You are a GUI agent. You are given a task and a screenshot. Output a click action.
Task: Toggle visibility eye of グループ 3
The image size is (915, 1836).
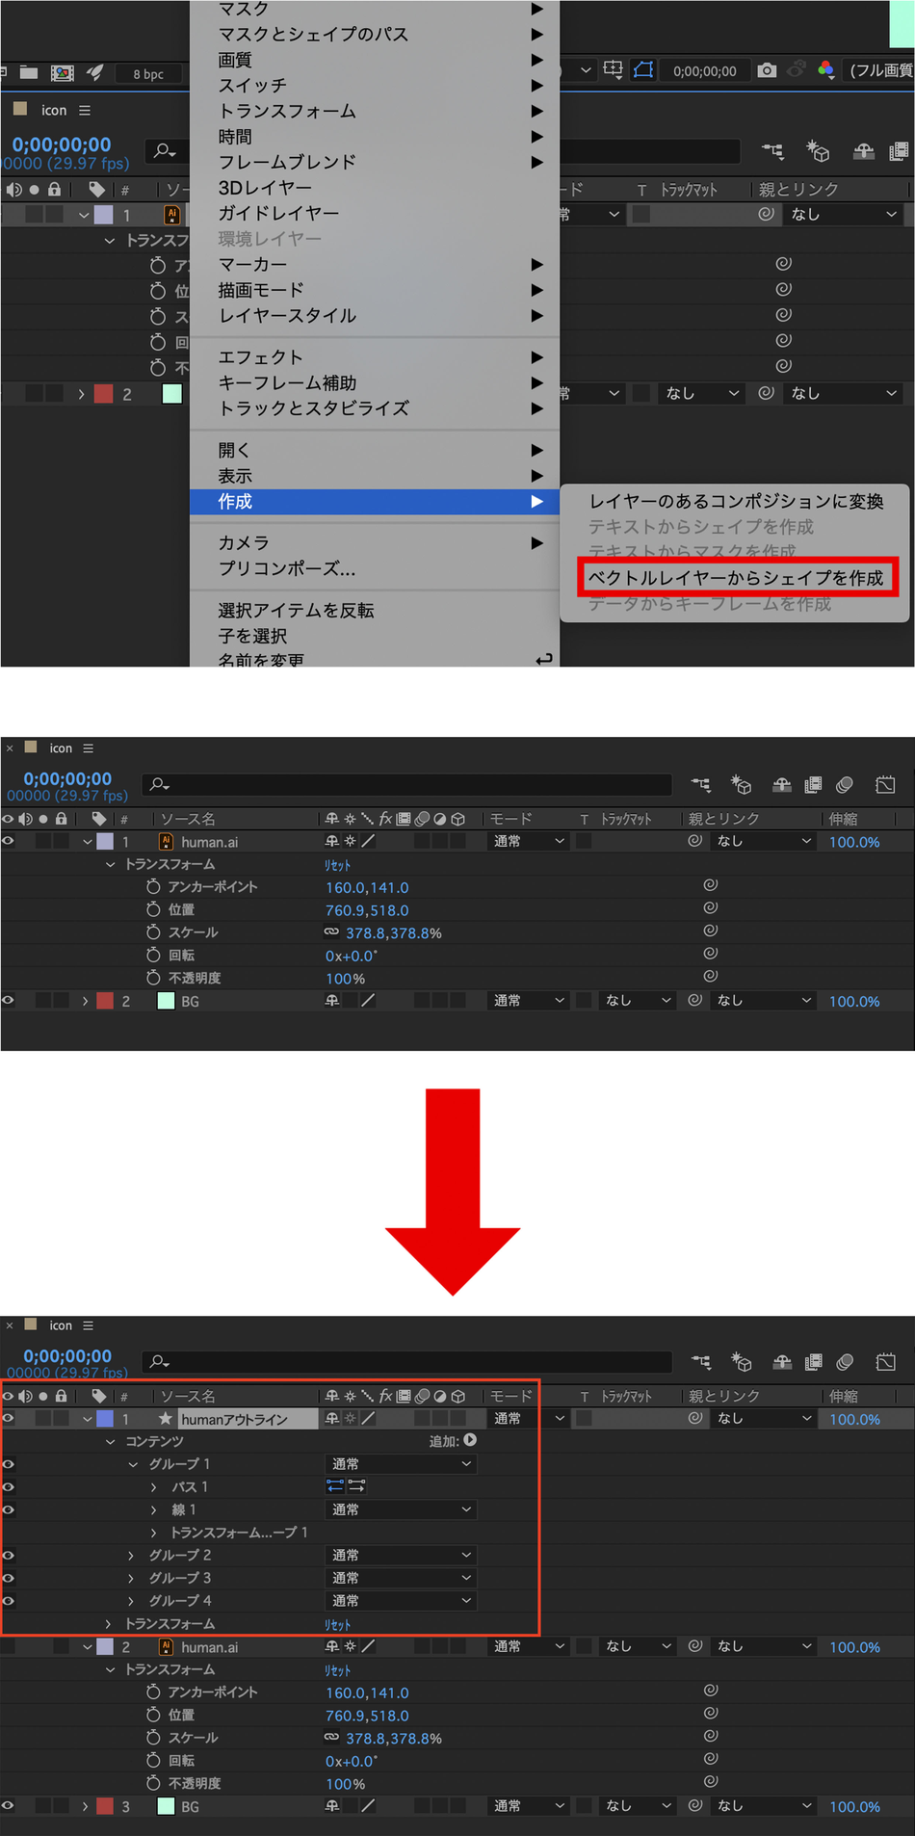tap(9, 1578)
